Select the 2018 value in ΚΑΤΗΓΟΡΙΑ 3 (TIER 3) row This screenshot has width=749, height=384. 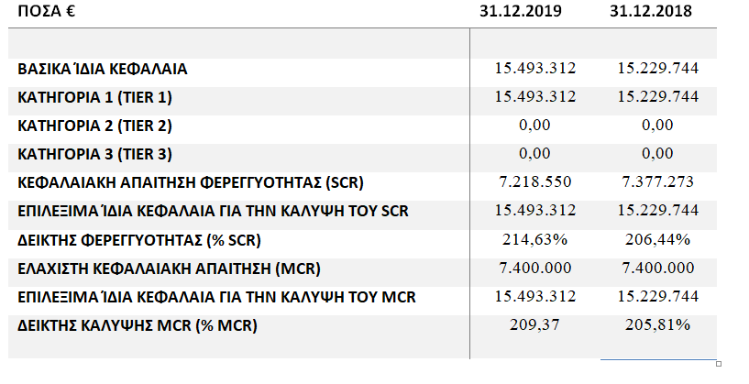pyautogui.click(x=657, y=154)
